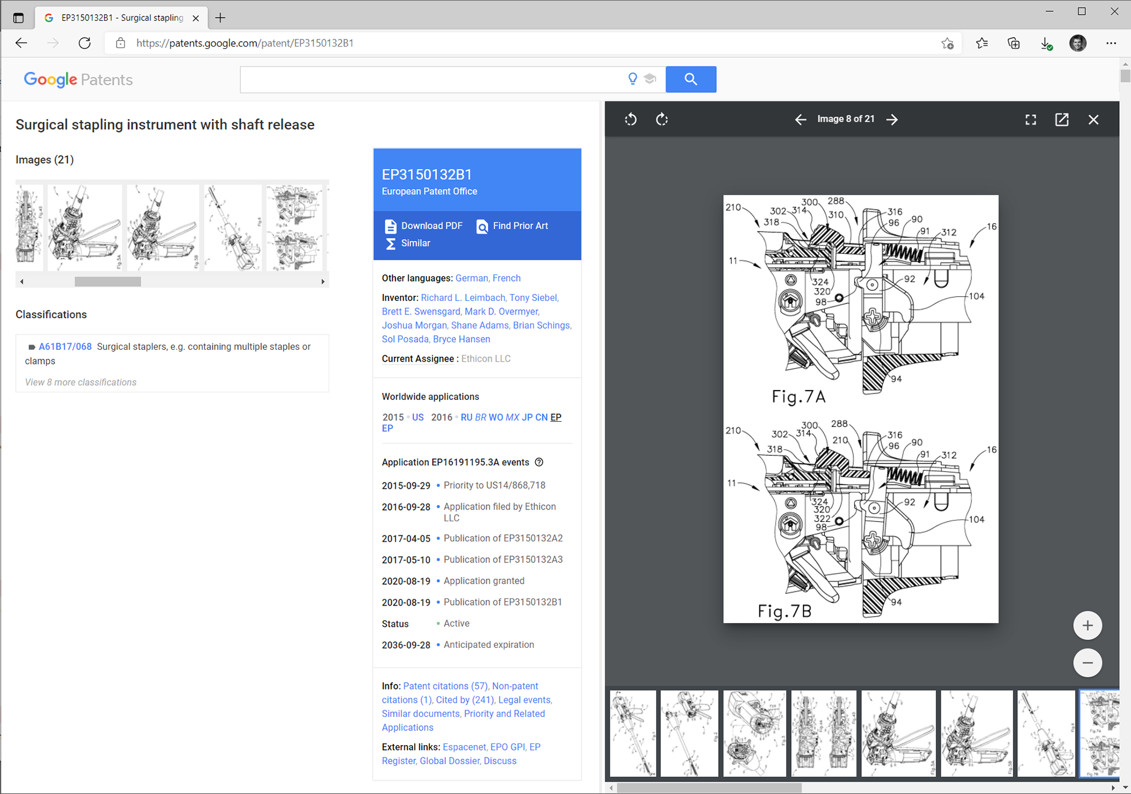
Task: Click viewer thumbnail strip scrollbar handle
Action: (x=709, y=788)
